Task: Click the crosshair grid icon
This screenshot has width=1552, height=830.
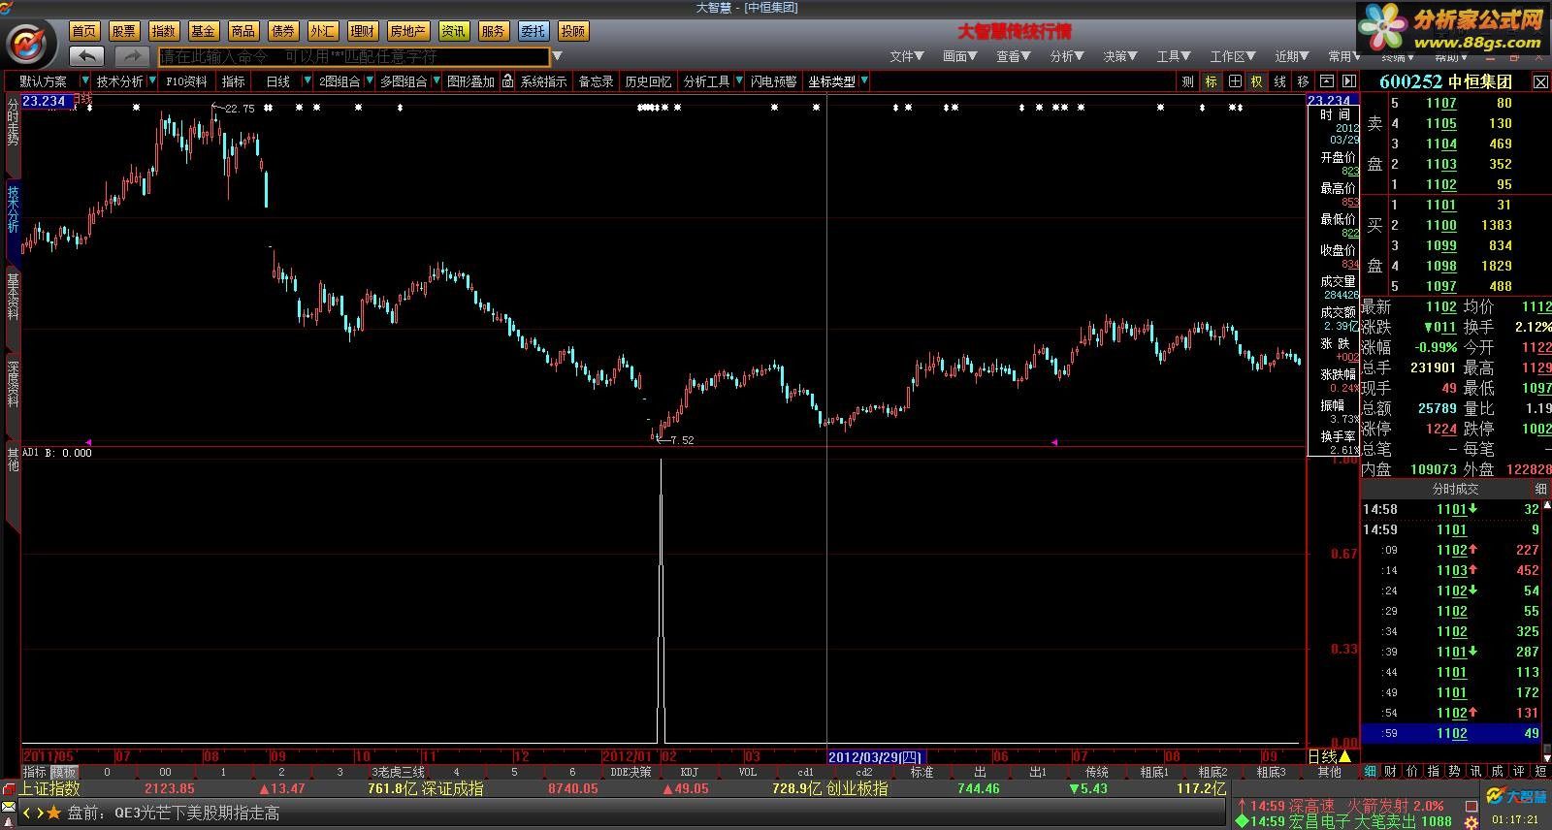Action: click(1235, 81)
